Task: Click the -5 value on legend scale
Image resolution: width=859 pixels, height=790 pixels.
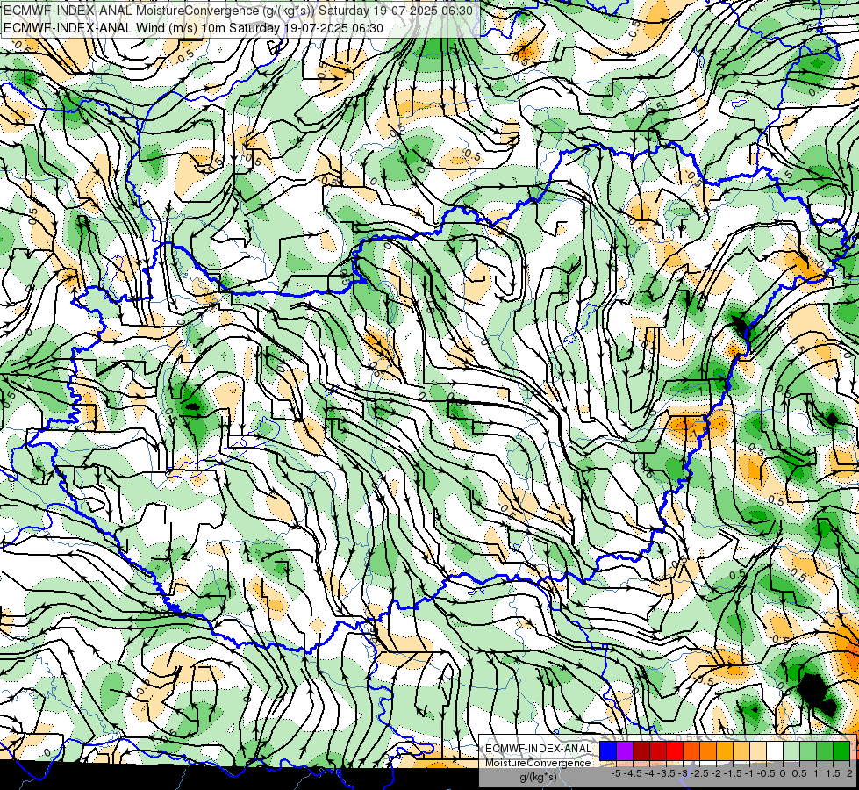Action: [616, 773]
